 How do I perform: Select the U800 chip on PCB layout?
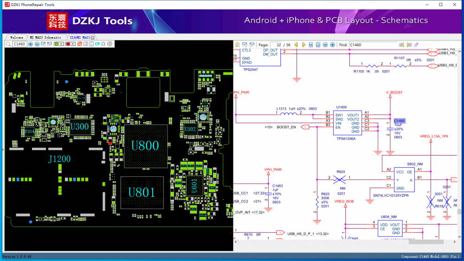point(145,146)
